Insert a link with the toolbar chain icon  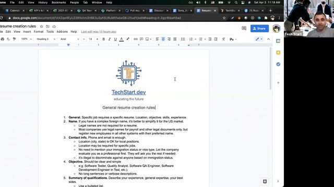point(136,39)
